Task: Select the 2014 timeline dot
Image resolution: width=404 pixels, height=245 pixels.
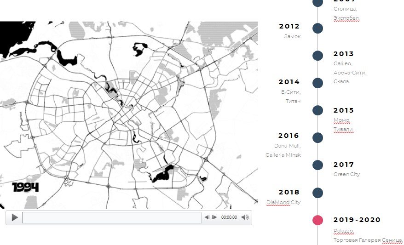Action: tap(317, 83)
